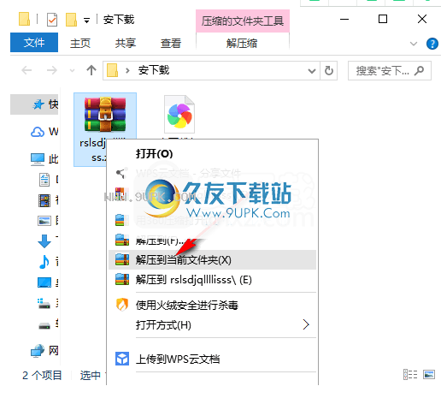Open the quick access toolbar dropdown

[86, 20]
